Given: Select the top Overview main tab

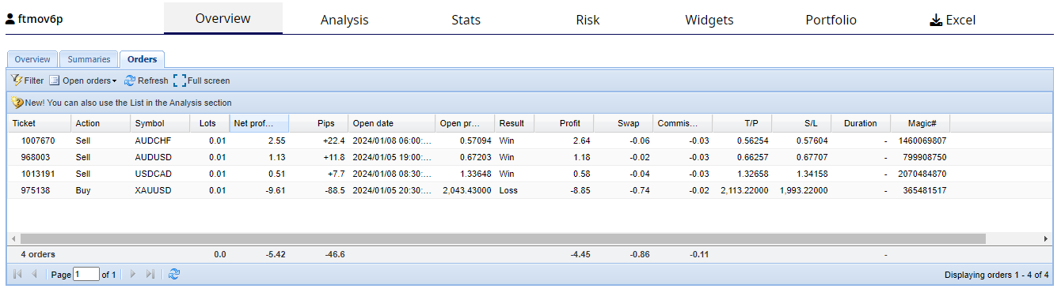Looking at the screenshot, I should pyautogui.click(x=223, y=18).
